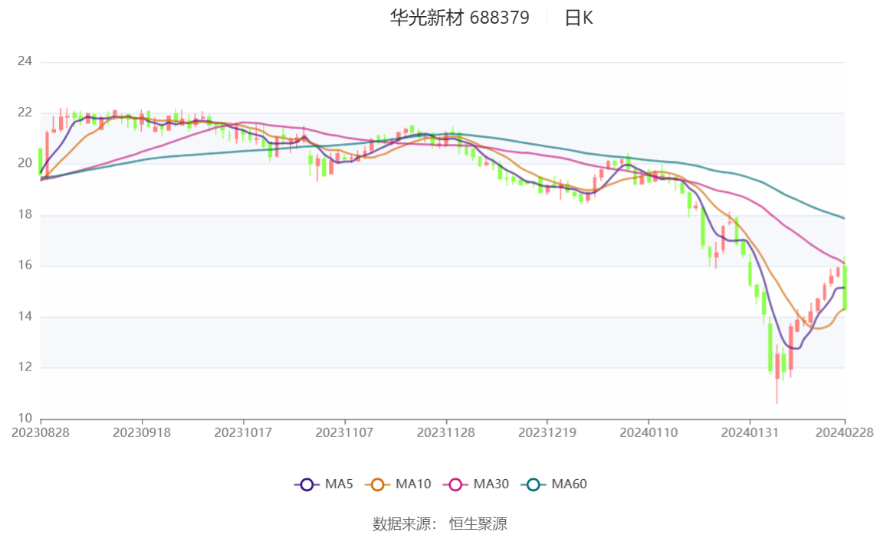Click the 20231128 date axis label
Image resolution: width=880 pixels, height=535 pixels.
[445, 433]
